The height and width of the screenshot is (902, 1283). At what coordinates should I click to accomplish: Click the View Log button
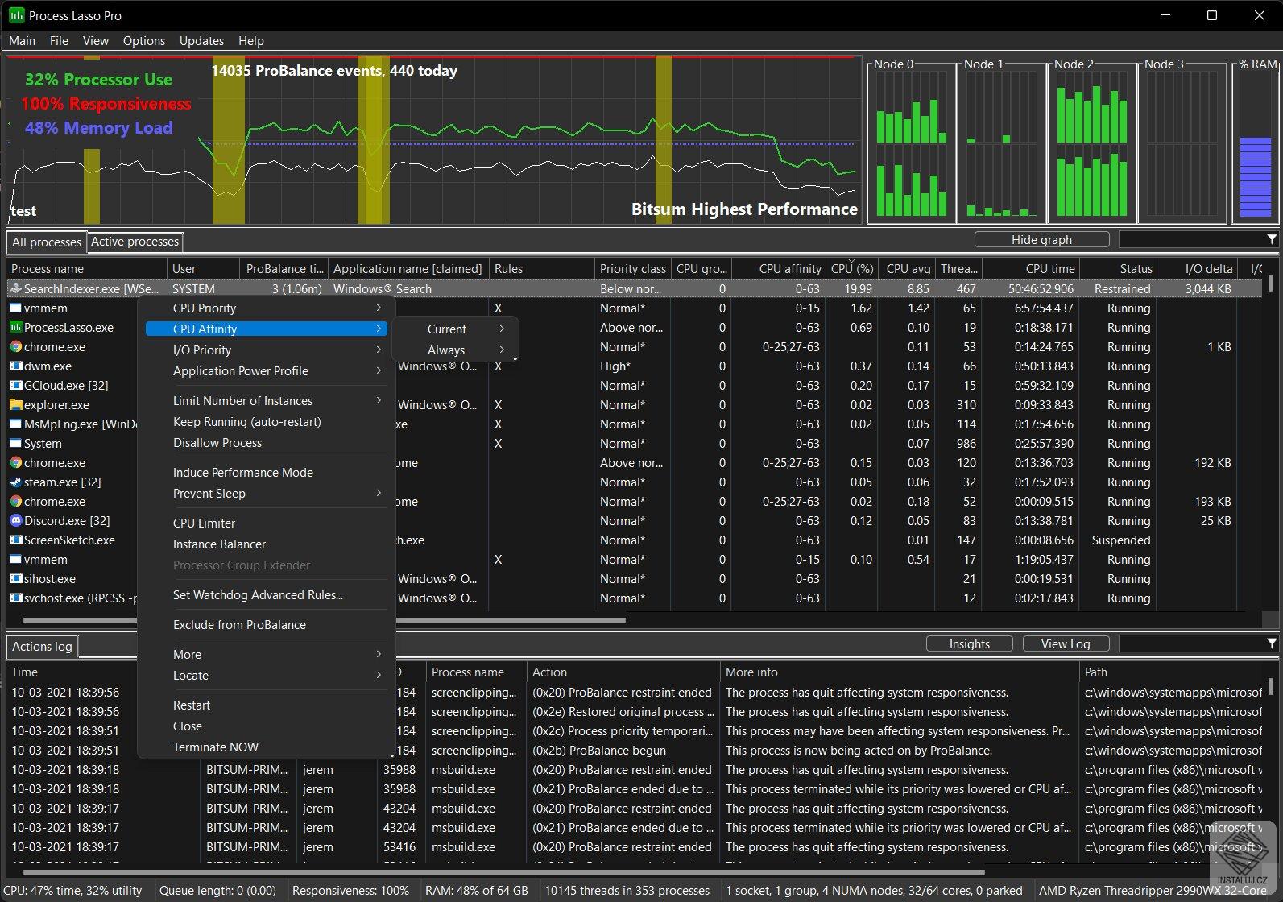click(1066, 643)
